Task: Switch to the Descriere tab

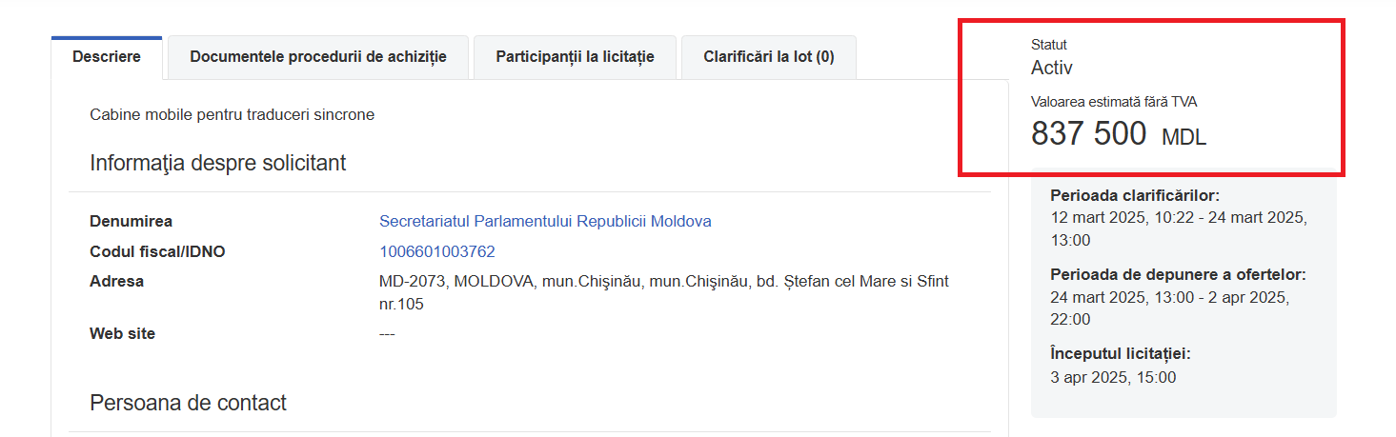Action: pyautogui.click(x=107, y=57)
